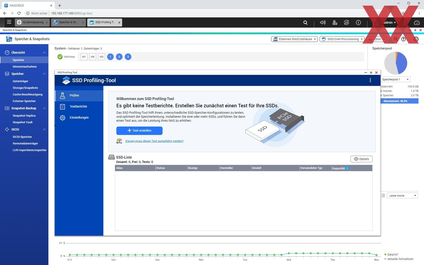Open the dashboard gauge icon
This screenshot has height=265, width=424.
tap(417, 22)
